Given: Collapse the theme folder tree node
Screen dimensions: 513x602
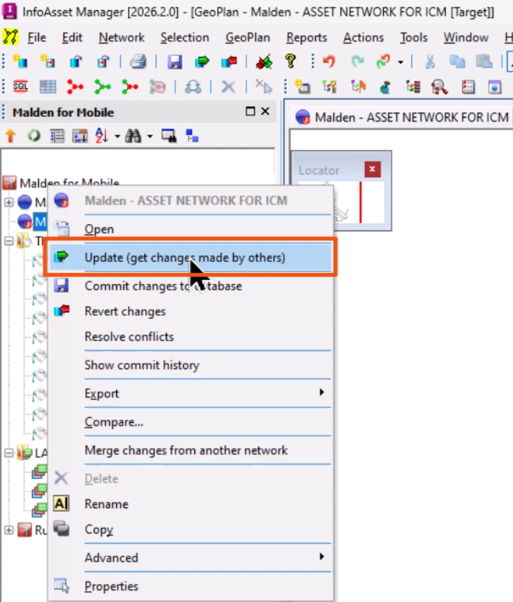Looking at the screenshot, I should [9, 241].
